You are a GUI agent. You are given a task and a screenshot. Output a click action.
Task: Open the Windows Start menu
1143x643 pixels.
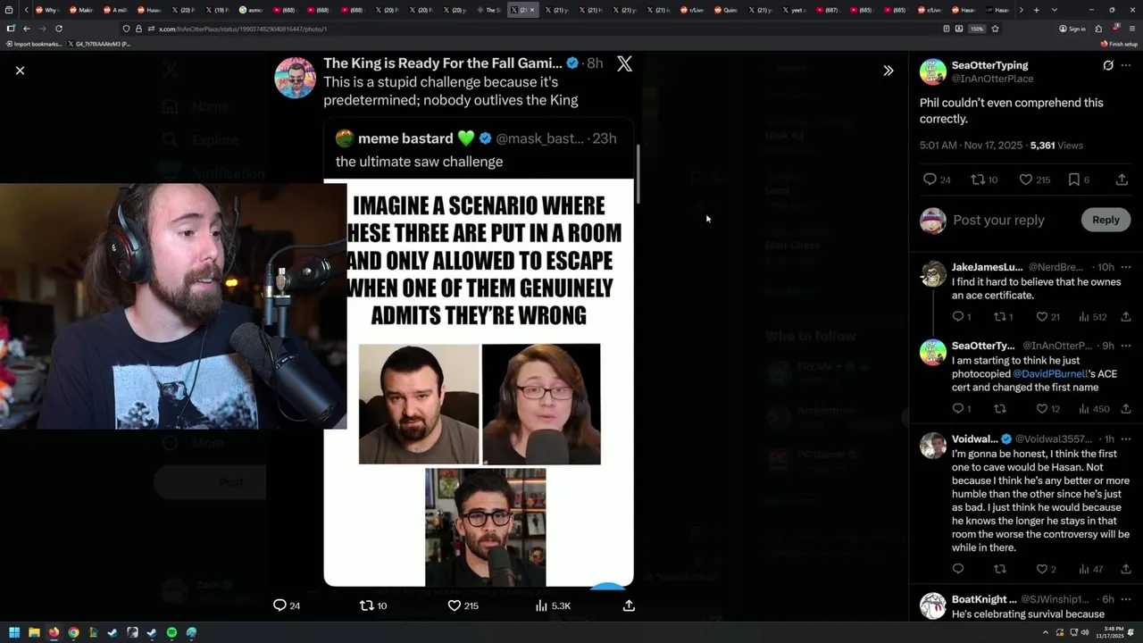coord(14,632)
